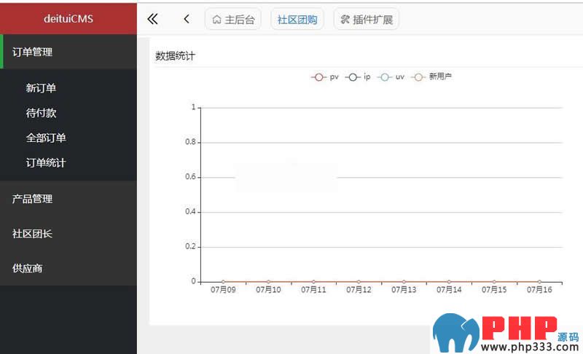
Task: Toggle uv series in chart legend
Action: pyautogui.click(x=391, y=77)
